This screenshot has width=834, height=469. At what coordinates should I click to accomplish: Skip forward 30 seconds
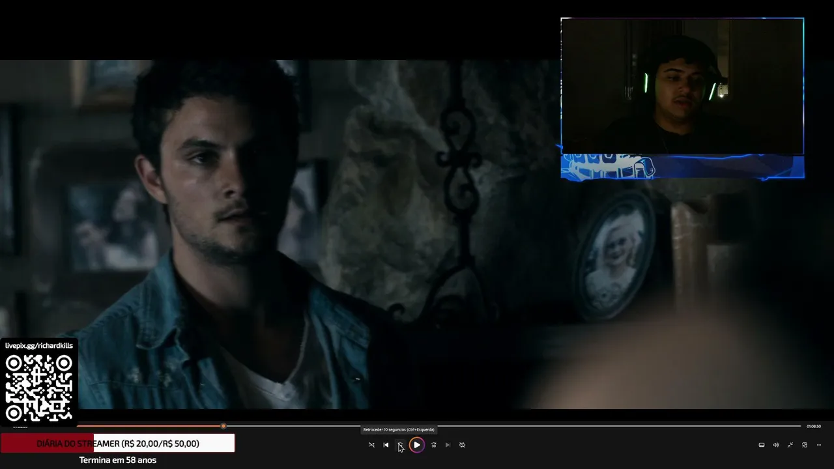(x=434, y=445)
